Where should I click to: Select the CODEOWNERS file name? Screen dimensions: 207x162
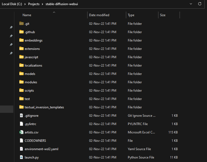click(35, 141)
